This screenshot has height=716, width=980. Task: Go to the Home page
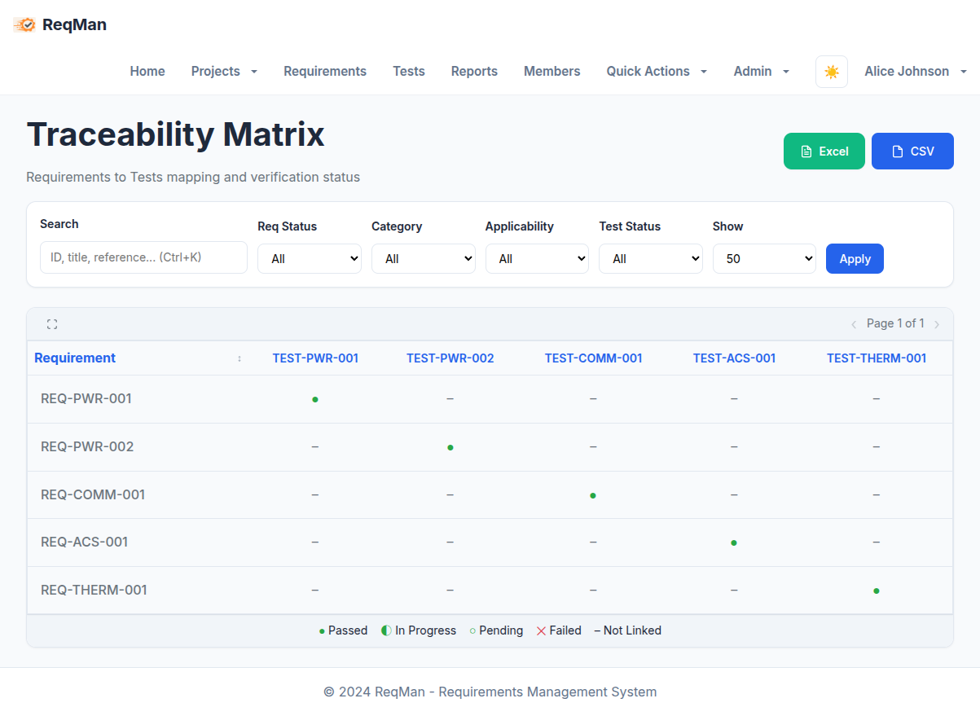(x=147, y=72)
